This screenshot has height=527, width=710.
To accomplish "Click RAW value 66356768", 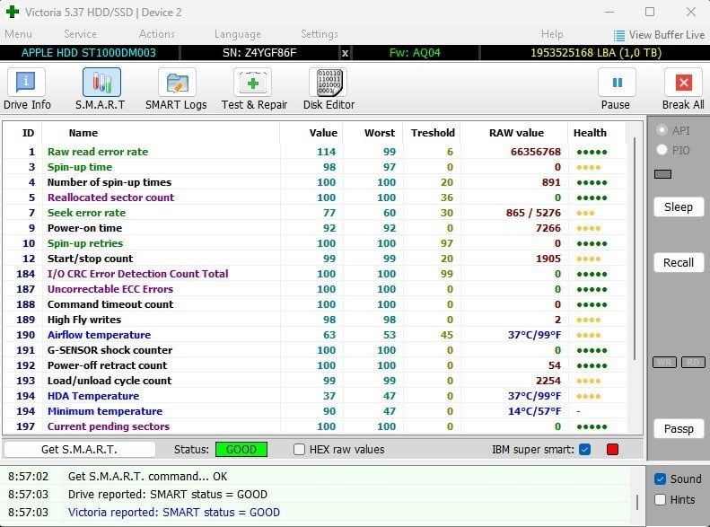I will tap(536, 152).
